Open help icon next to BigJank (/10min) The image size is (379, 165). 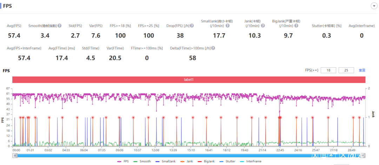coord(296,26)
